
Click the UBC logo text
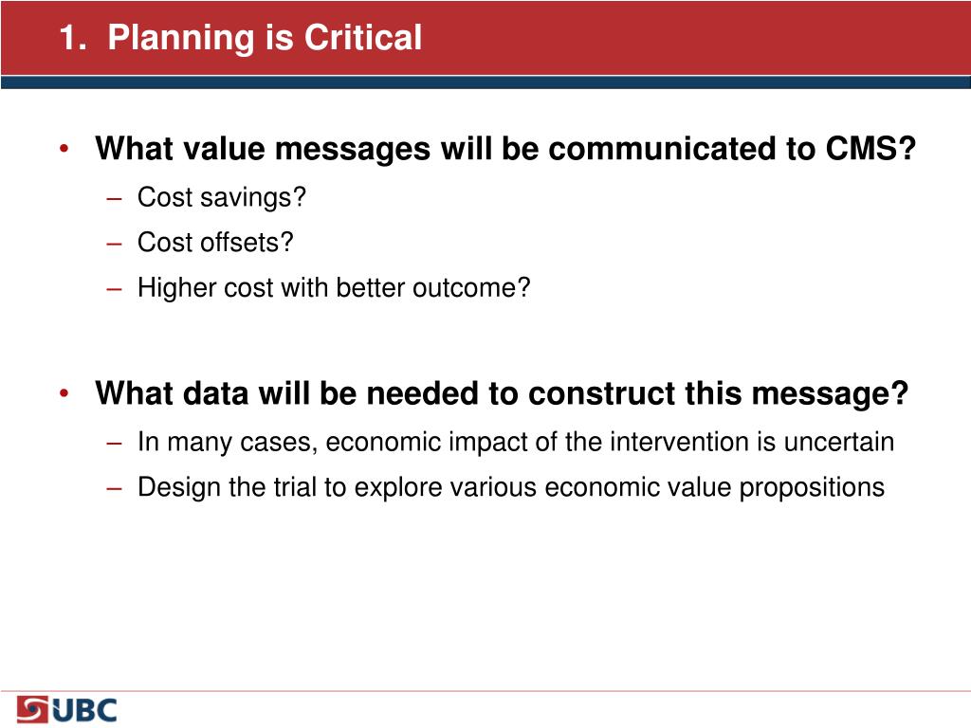point(84,711)
